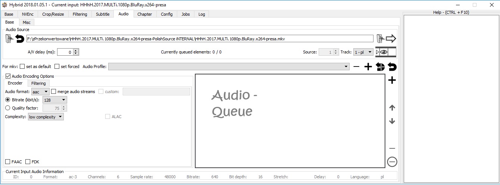Click the audio preview film-eye icon
500x185 pixels.
(386, 52)
